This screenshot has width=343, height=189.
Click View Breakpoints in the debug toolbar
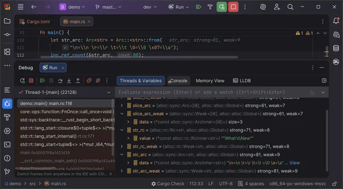tap(89, 81)
